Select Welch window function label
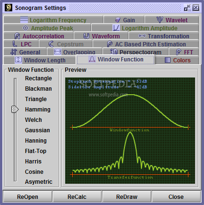The height and width of the screenshot is (205, 204). click(x=34, y=120)
